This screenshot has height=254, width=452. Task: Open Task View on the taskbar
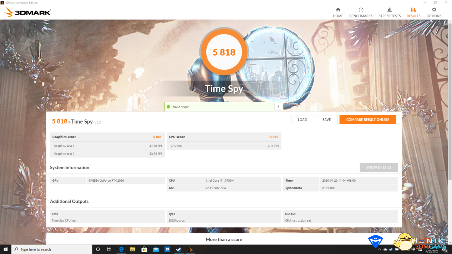pos(109,249)
